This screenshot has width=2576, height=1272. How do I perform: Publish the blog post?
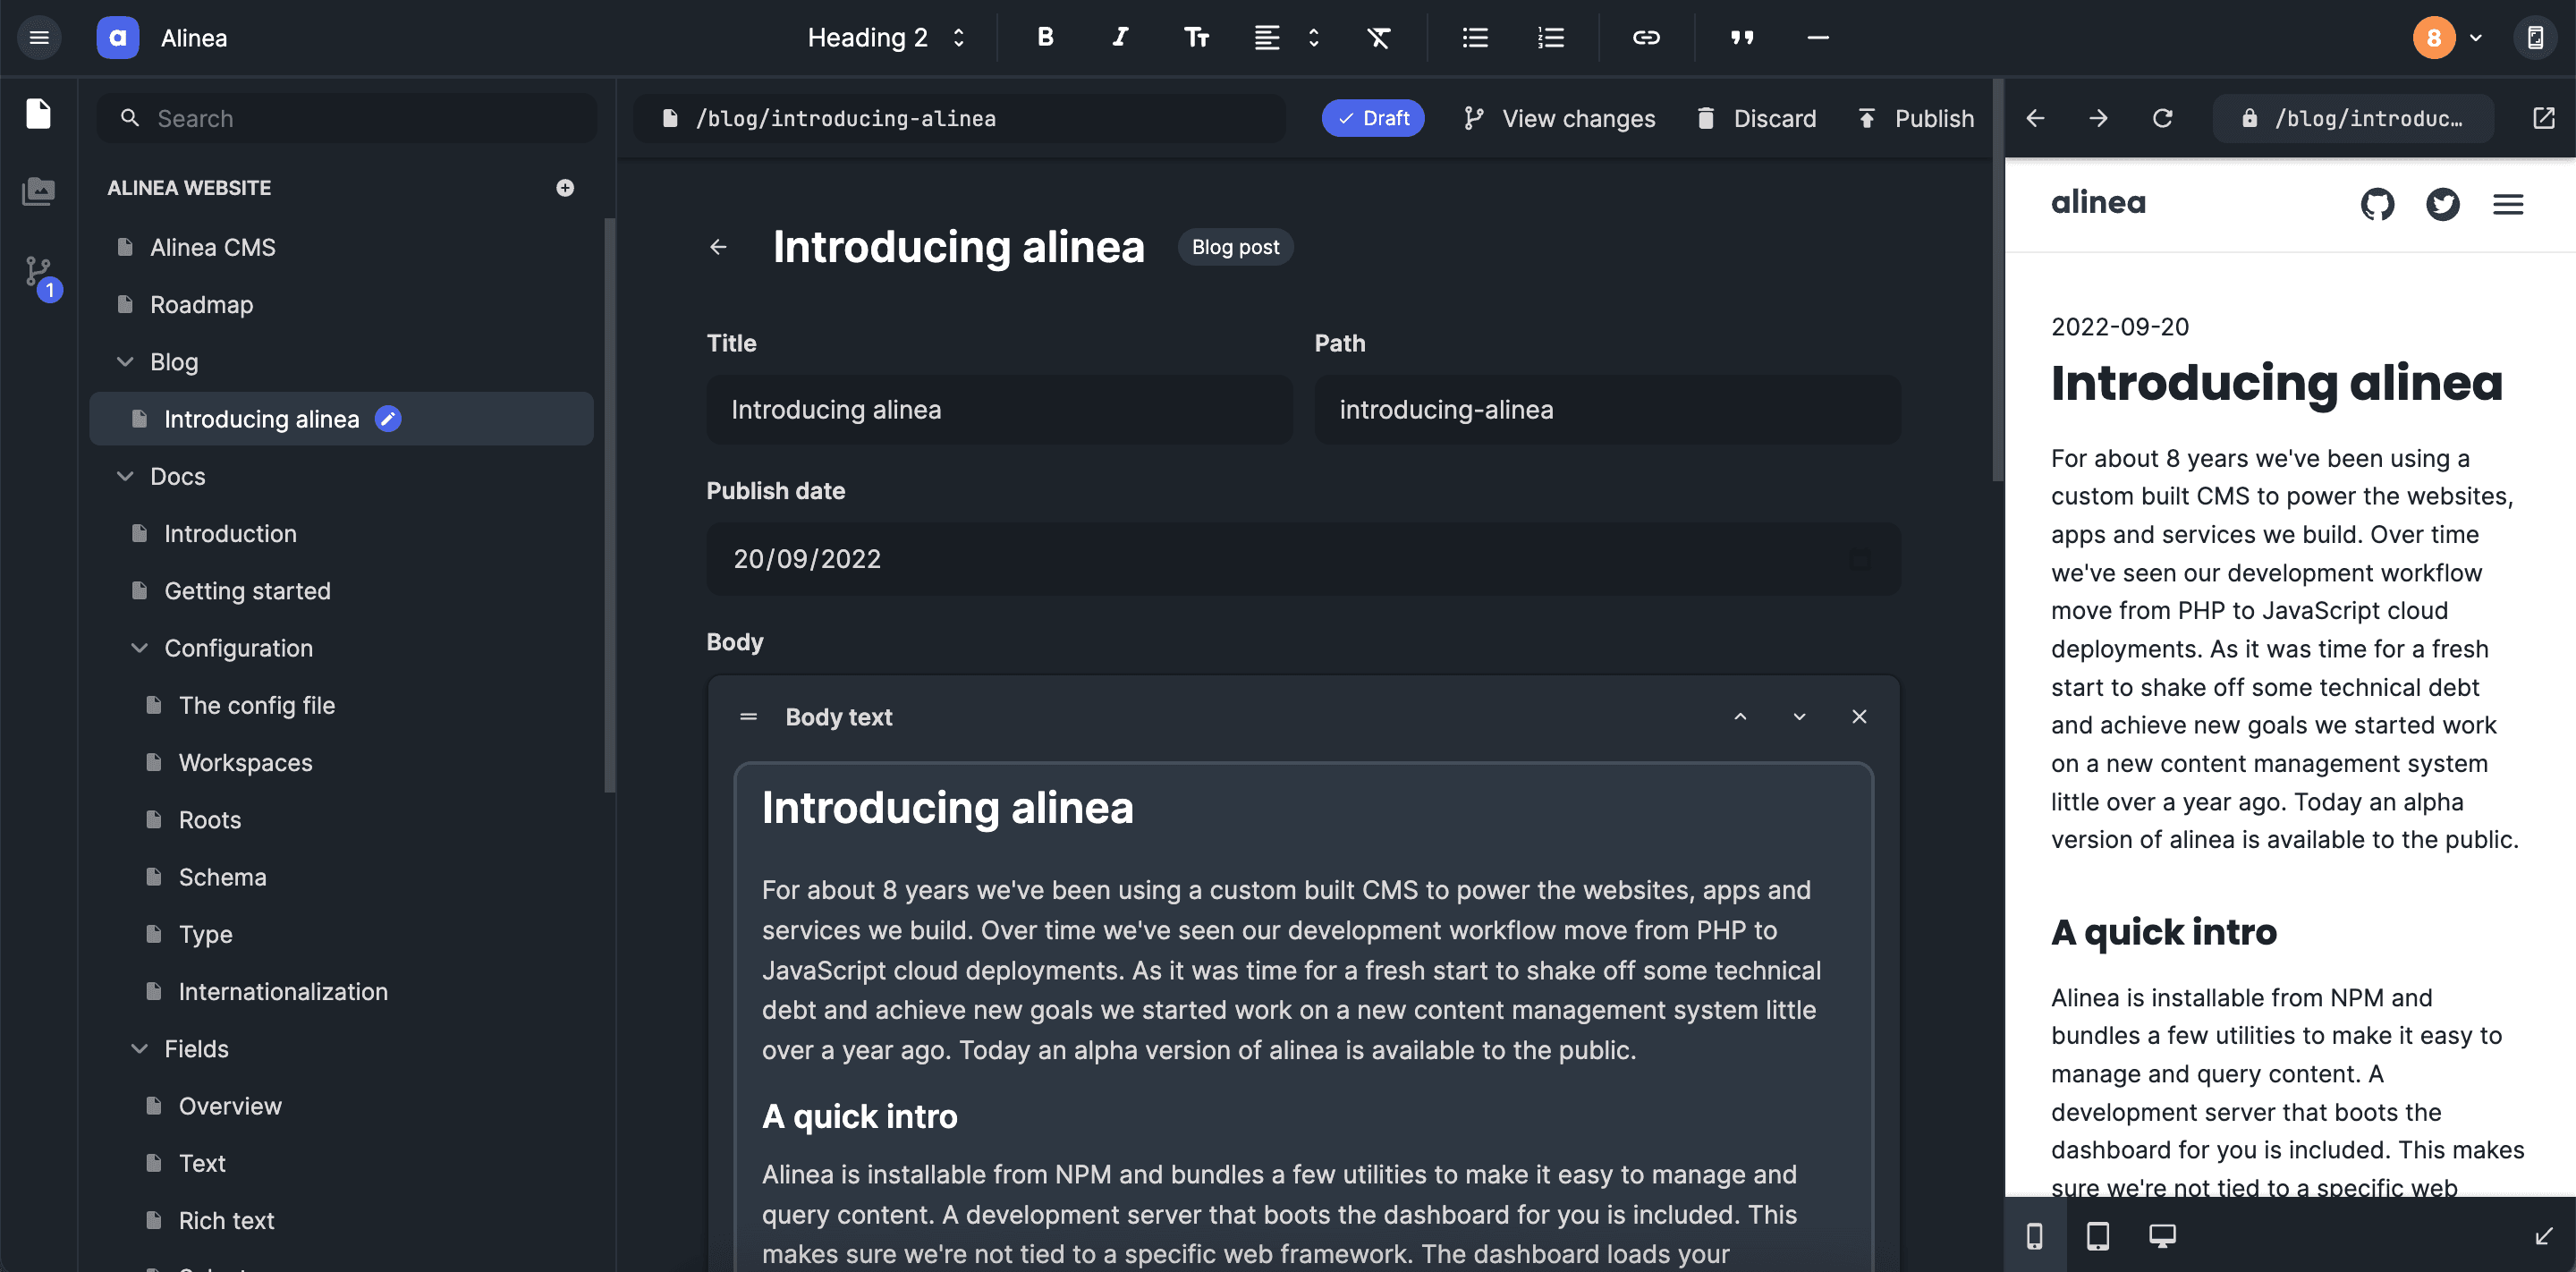(x=1916, y=118)
